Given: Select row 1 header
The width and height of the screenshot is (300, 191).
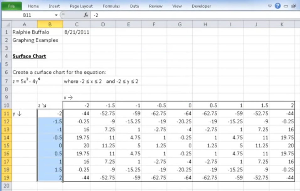Looking at the screenshot, I should coord(7,32).
